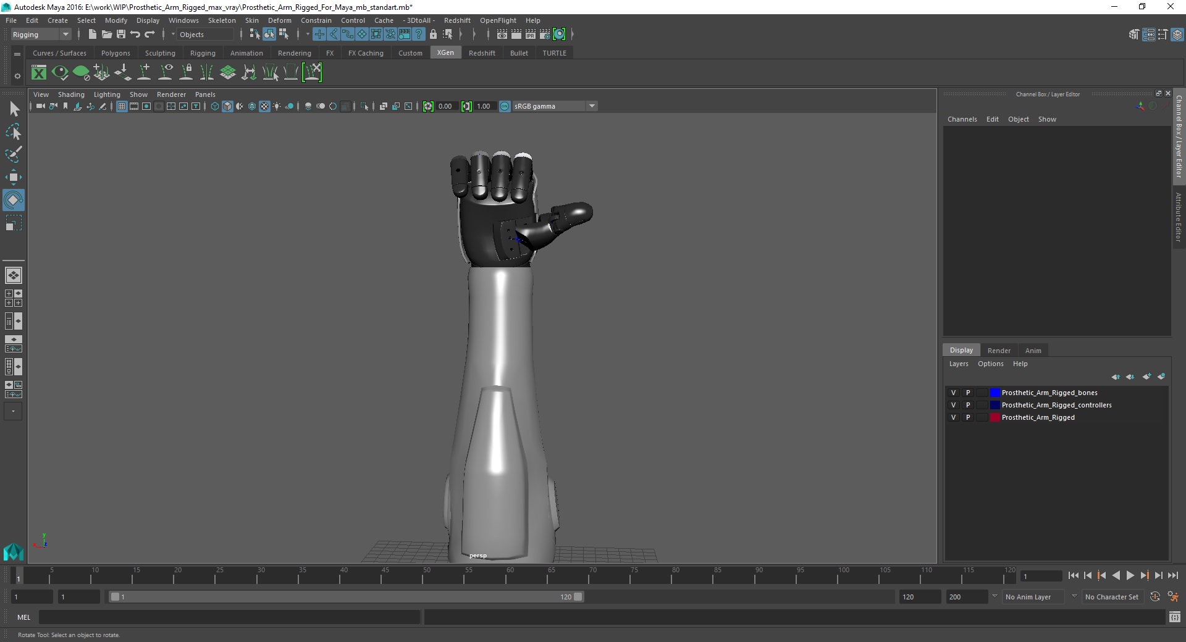Click the Lock selection padlock icon
Viewport: 1186px width, 642px height.
point(433,35)
